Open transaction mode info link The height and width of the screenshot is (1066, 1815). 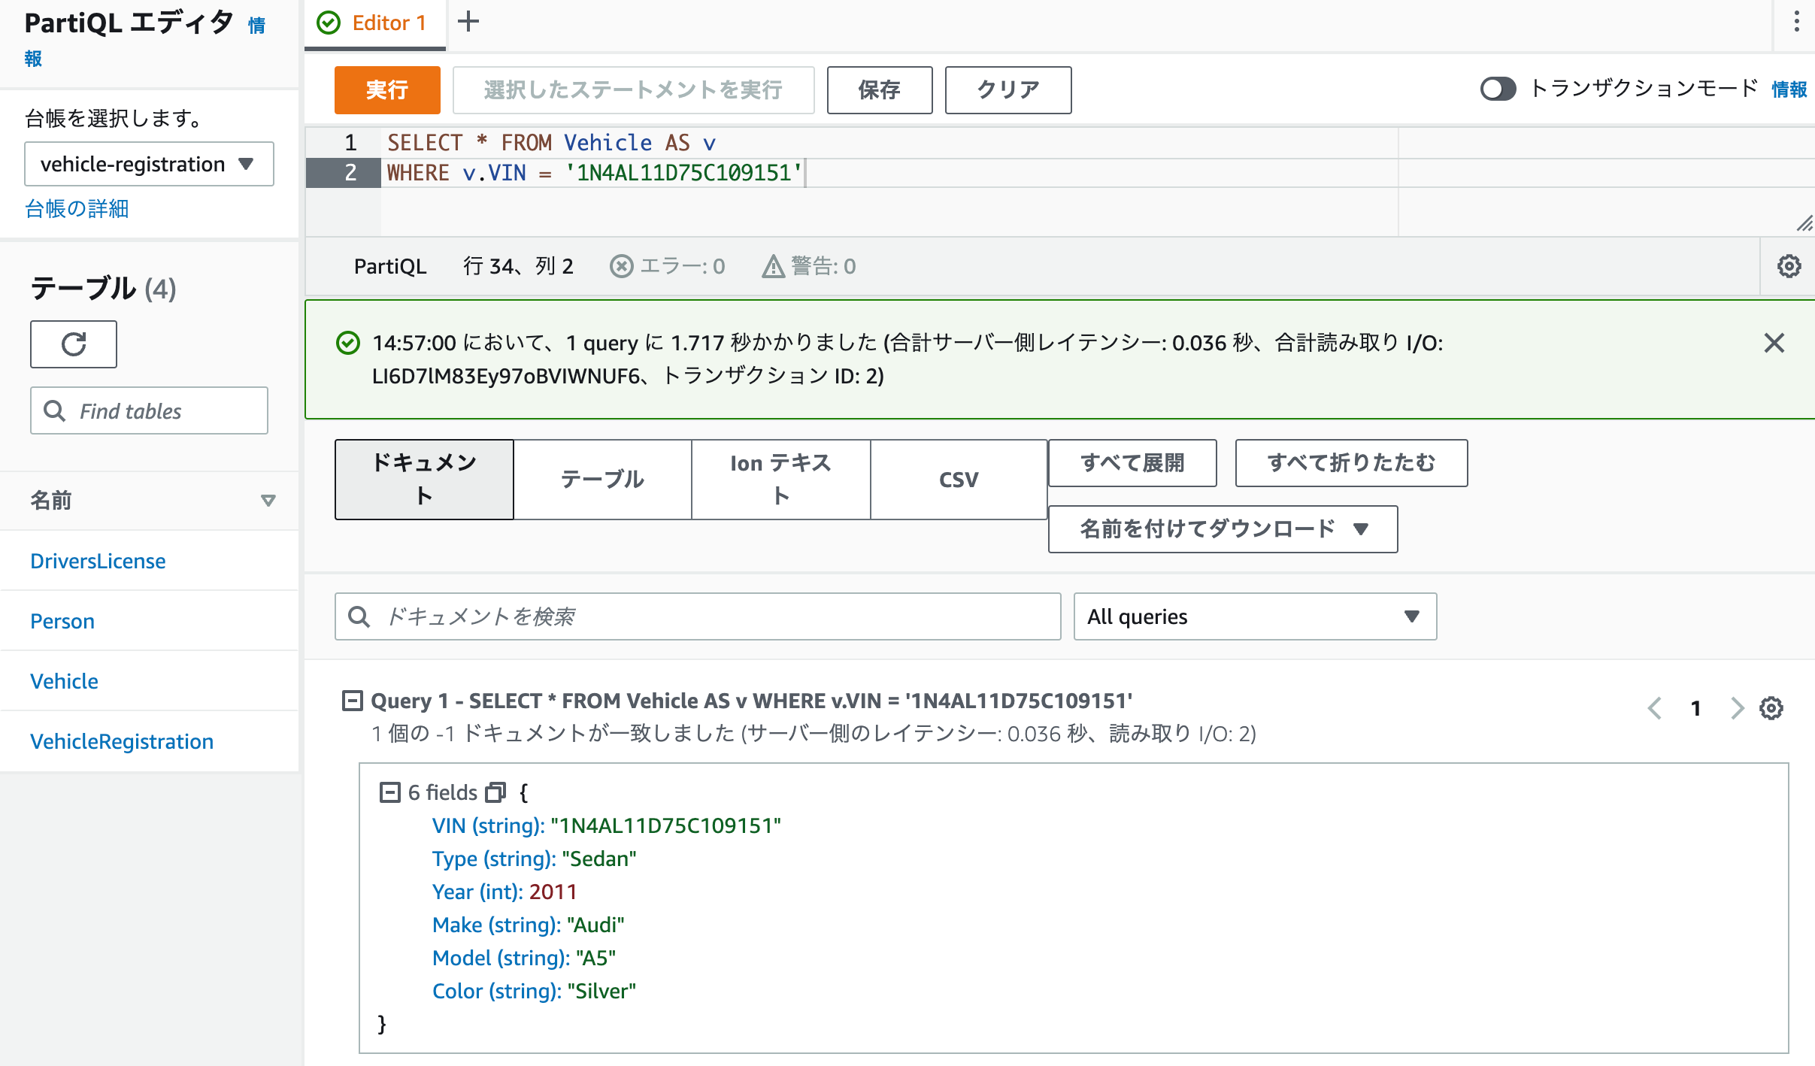click(1789, 89)
